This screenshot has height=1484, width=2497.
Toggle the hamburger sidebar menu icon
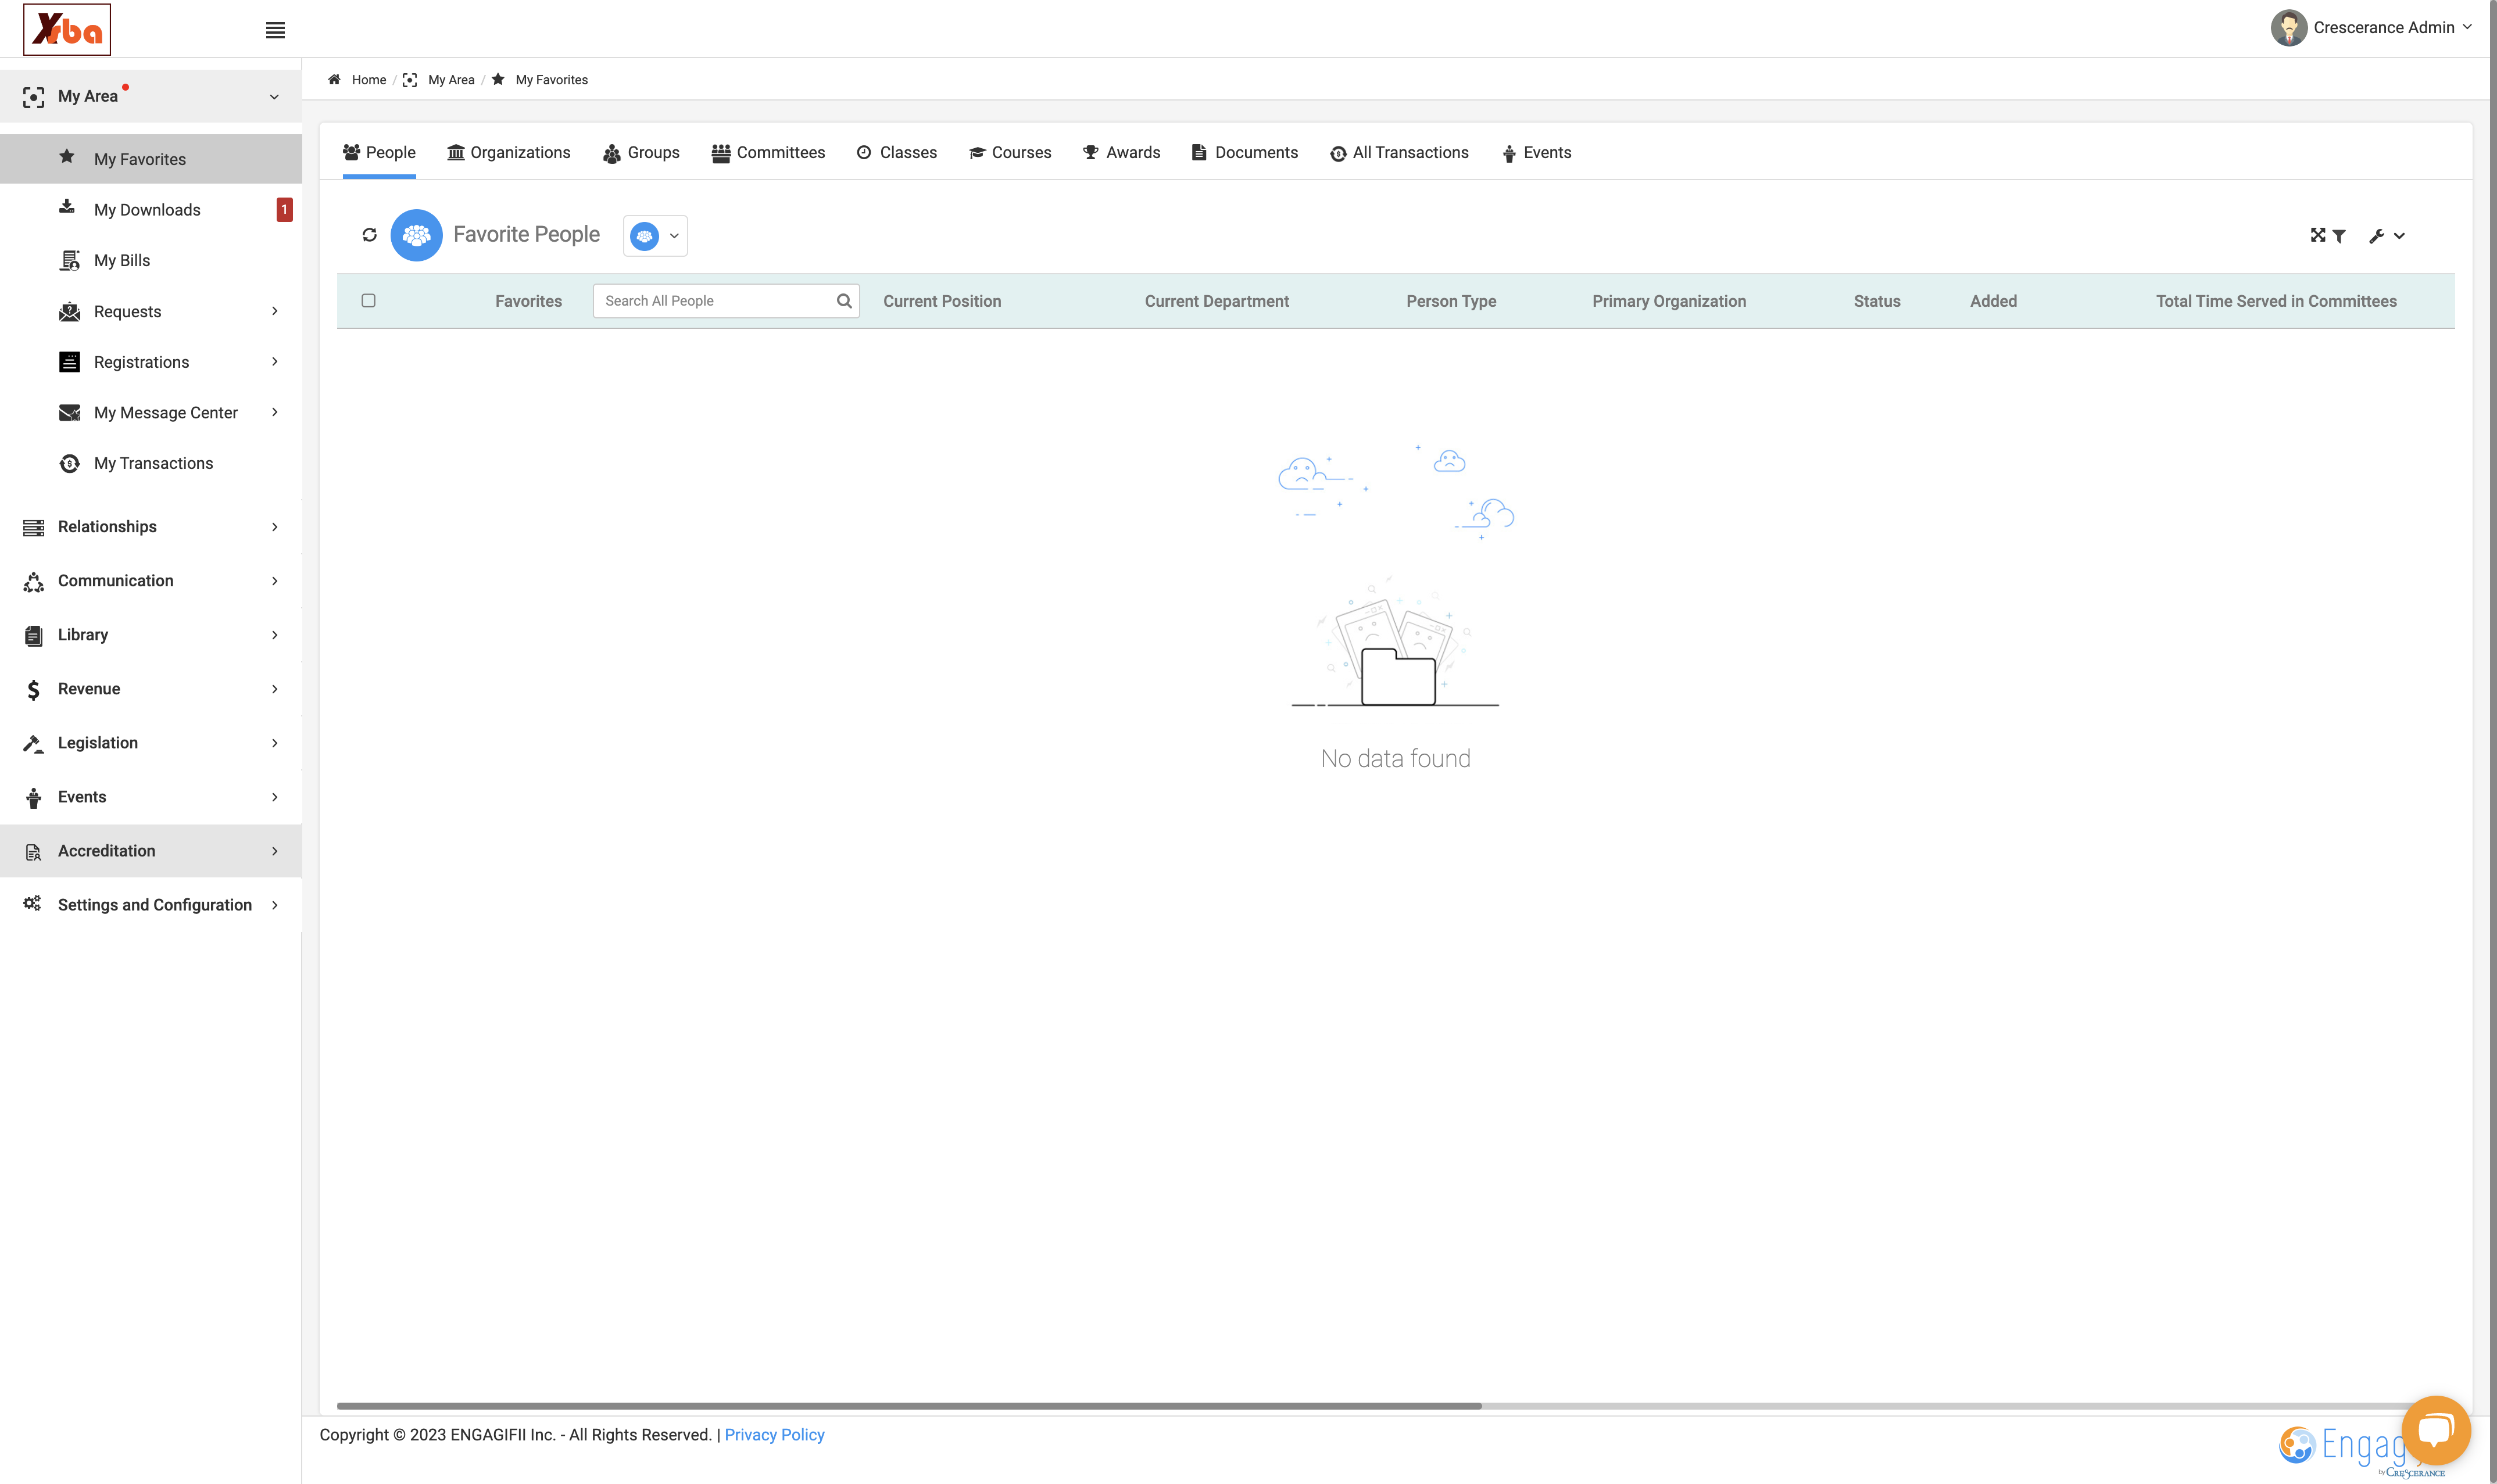(x=275, y=30)
